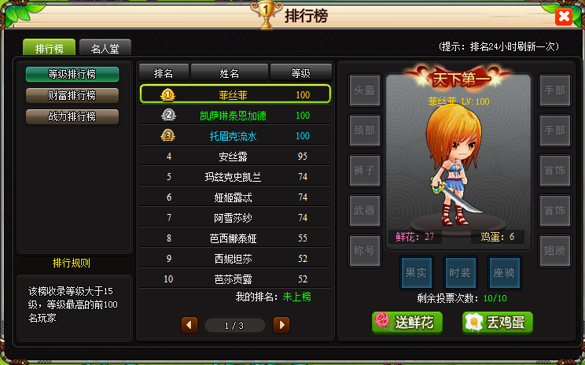Select the 果实 fruit slot

coord(416,273)
